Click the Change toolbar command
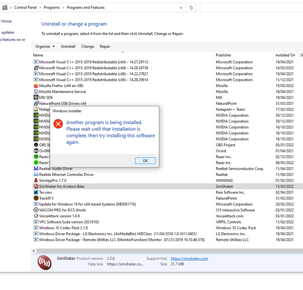The image size is (303, 290). (x=88, y=46)
